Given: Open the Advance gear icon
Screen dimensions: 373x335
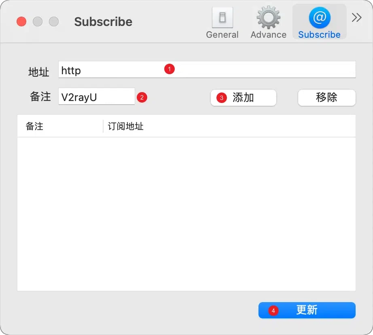Looking at the screenshot, I should (268, 18).
